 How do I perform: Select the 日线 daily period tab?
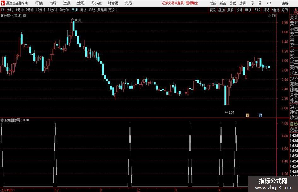point(74,10)
